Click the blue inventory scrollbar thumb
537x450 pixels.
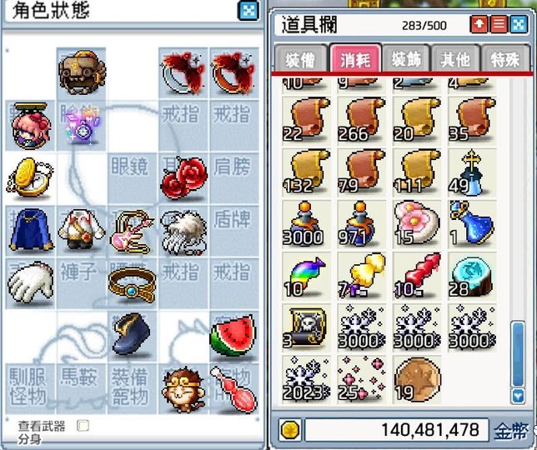pos(518,354)
